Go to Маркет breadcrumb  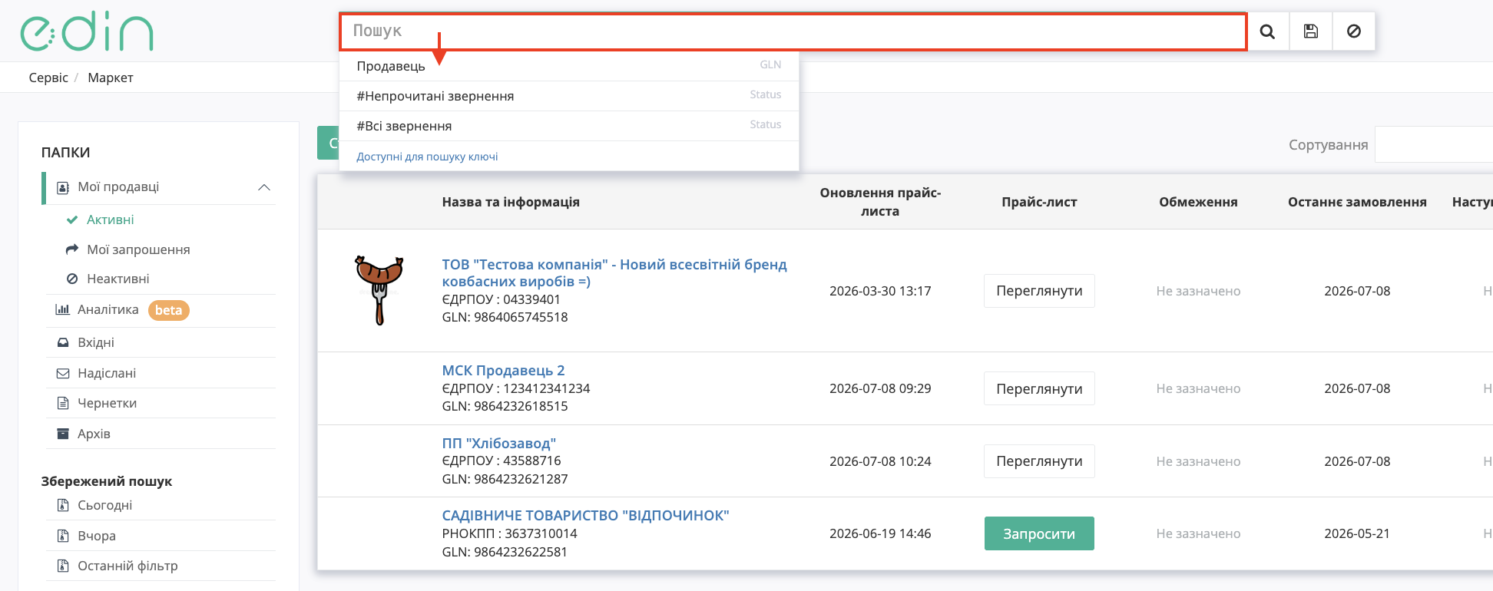(x=111, y=78)
